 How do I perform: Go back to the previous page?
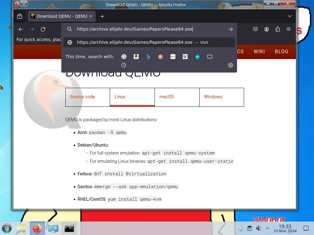pyautogui.click(x=21, y=29)
